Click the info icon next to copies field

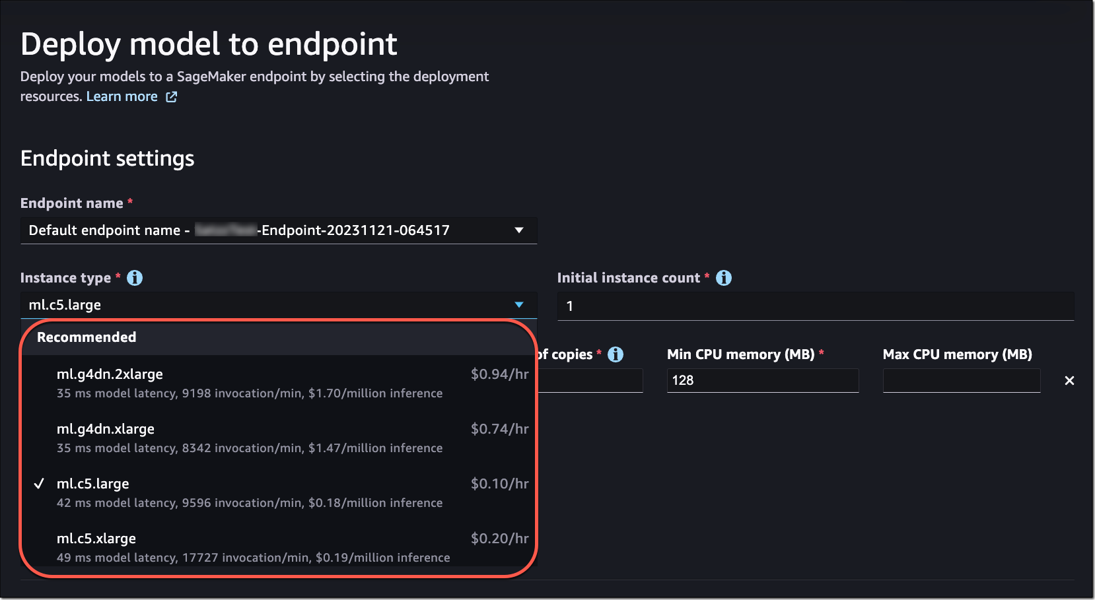pyautogui.click(x=616, y=354)
